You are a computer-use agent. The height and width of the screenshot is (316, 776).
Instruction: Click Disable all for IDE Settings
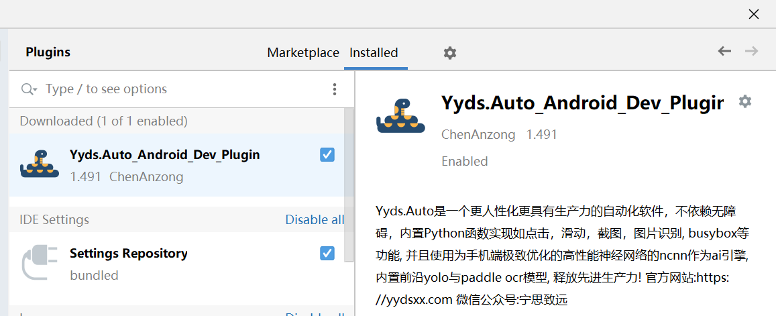pos(315,219)
